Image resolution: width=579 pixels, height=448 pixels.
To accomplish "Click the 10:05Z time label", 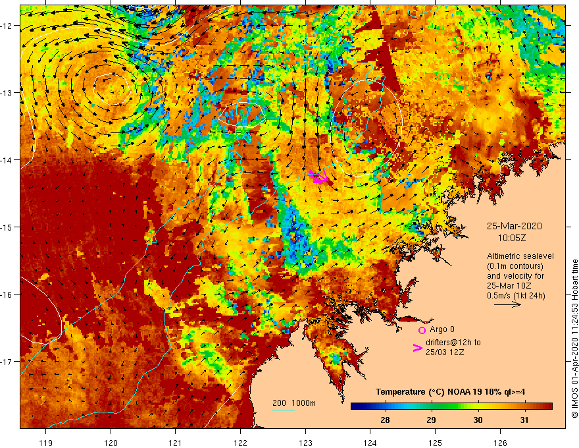I will (x=511, y=238).
